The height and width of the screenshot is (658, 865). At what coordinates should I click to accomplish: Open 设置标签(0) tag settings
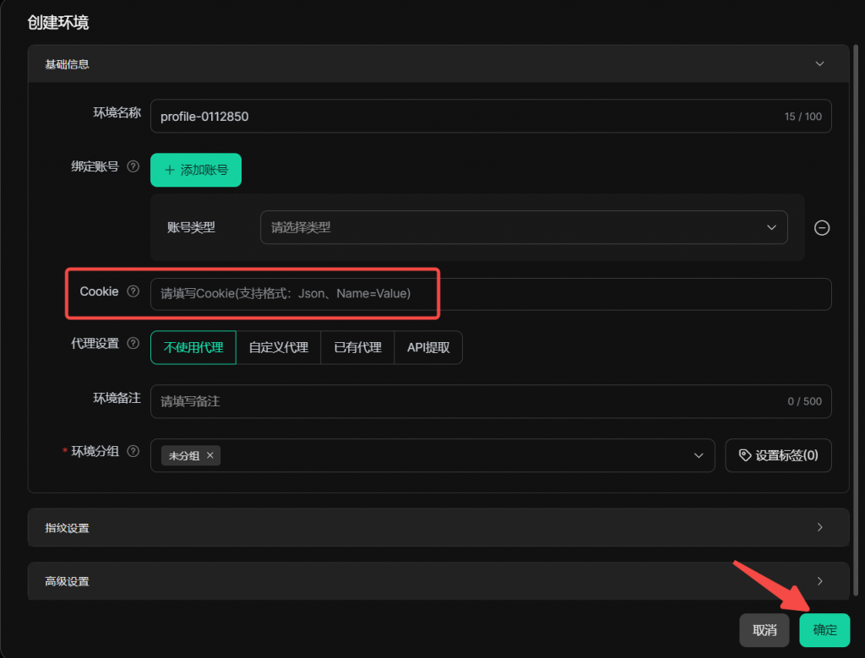pos(778,455)
